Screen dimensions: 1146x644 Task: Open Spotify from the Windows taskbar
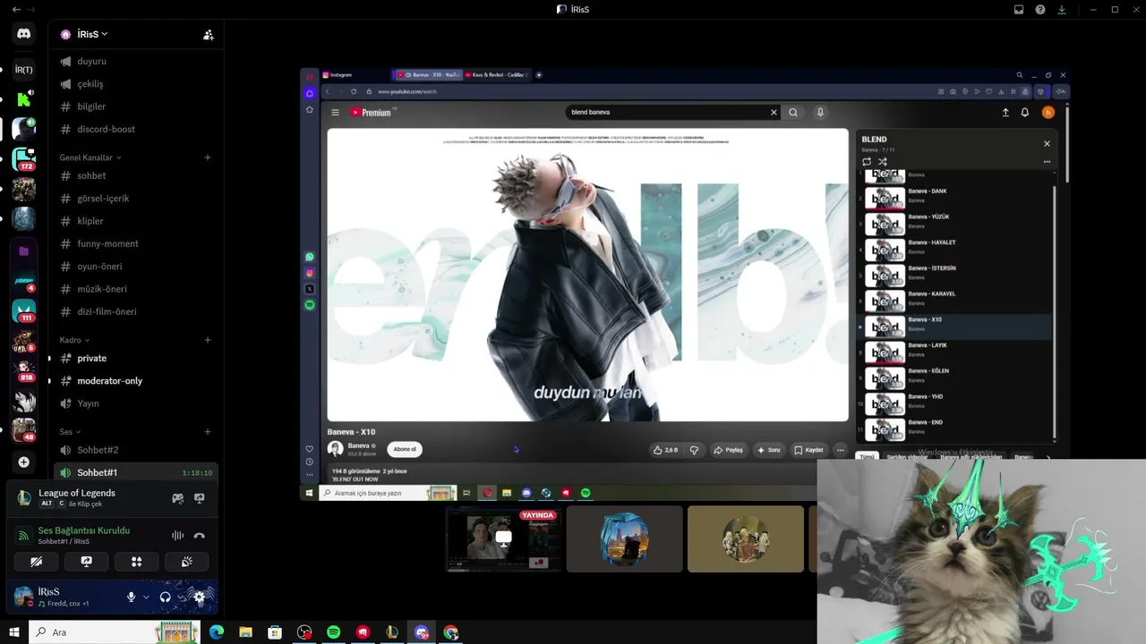(x=333, y=632)
